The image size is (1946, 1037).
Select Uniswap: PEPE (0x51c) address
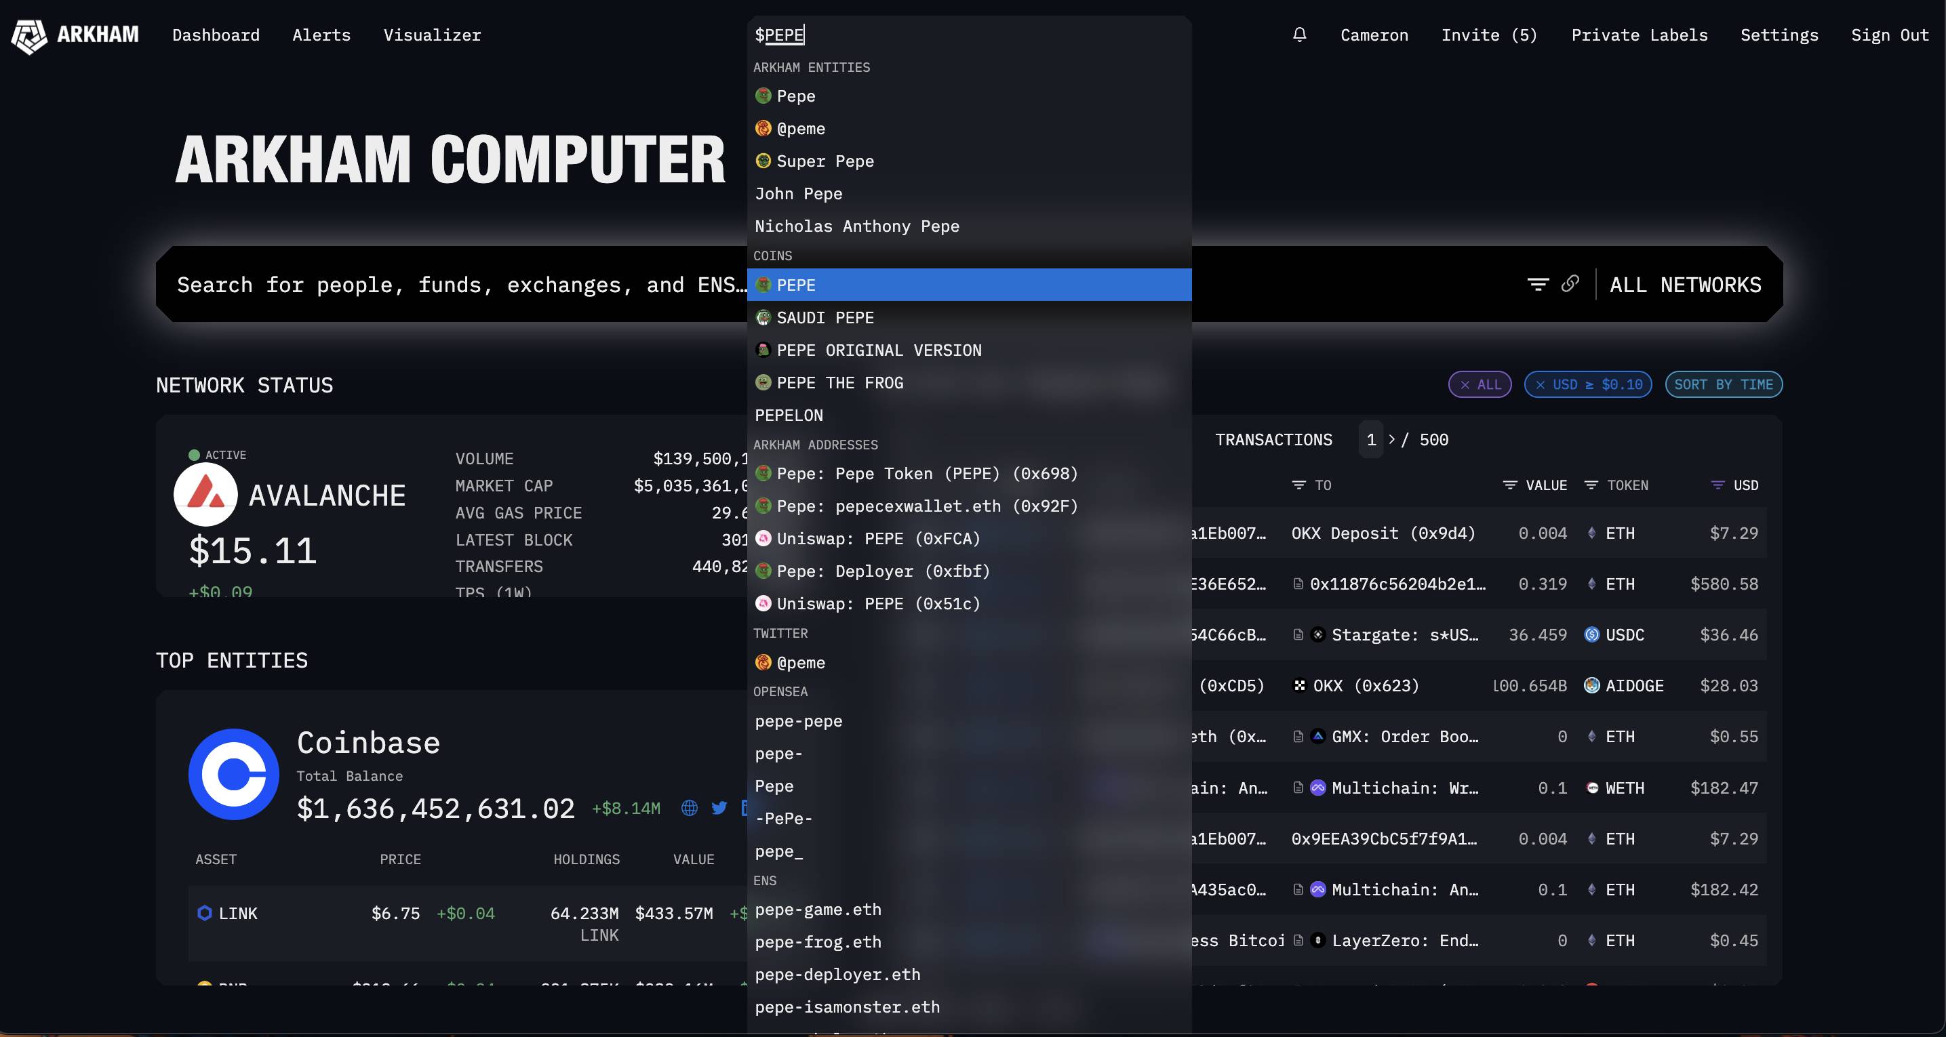coord(969,603)
